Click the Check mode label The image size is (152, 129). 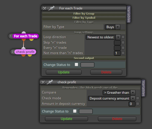(52, 98)
